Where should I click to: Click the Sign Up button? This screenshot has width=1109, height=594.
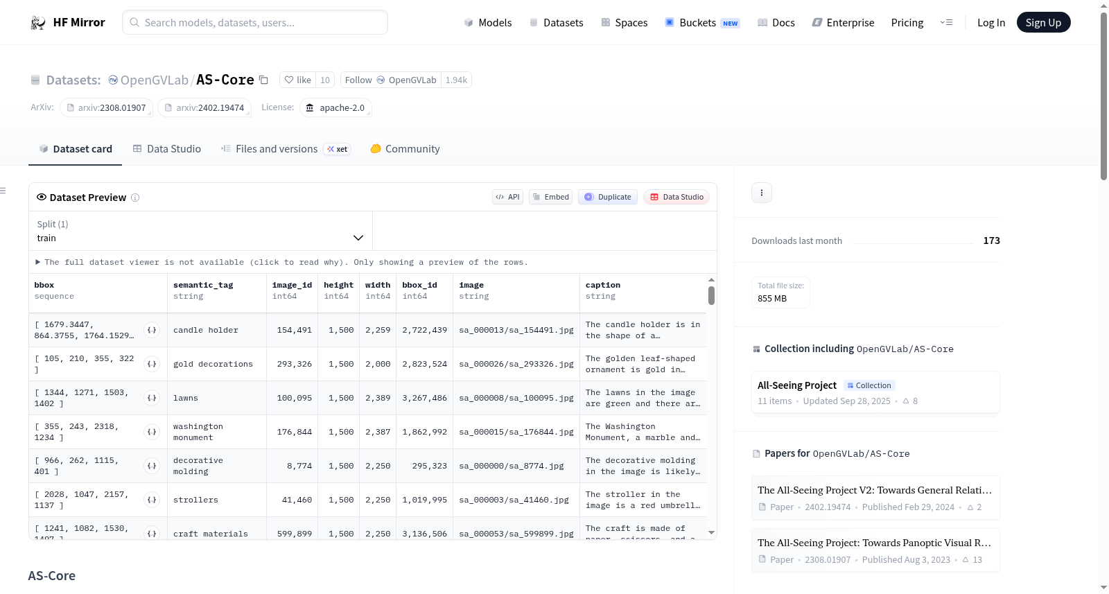1043,22
